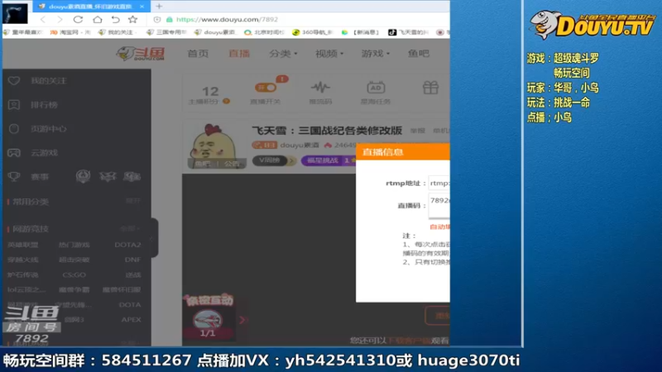Toggle the 直播开关 live switch
Screen dimensions: 662x372
pyautogui.click(x=266, y=88)
